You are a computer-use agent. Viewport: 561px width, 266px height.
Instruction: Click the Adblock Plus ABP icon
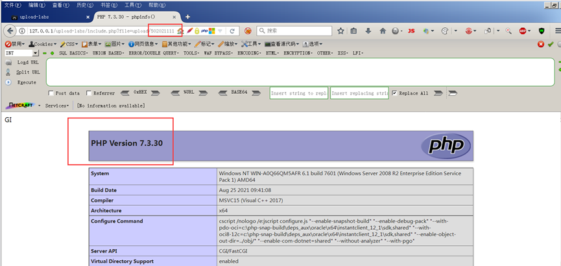(x=523, y=31)
